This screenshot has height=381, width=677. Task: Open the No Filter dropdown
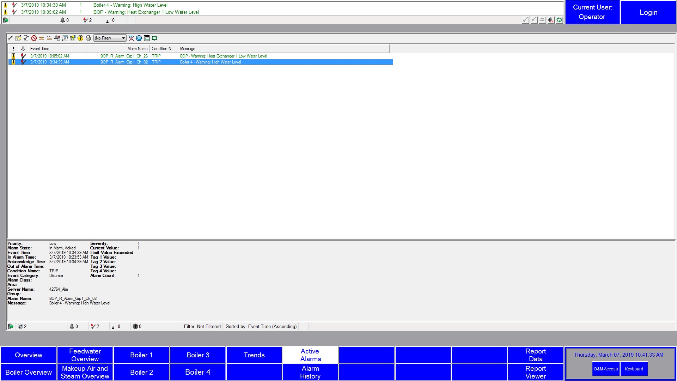click(x=110, y=38)
